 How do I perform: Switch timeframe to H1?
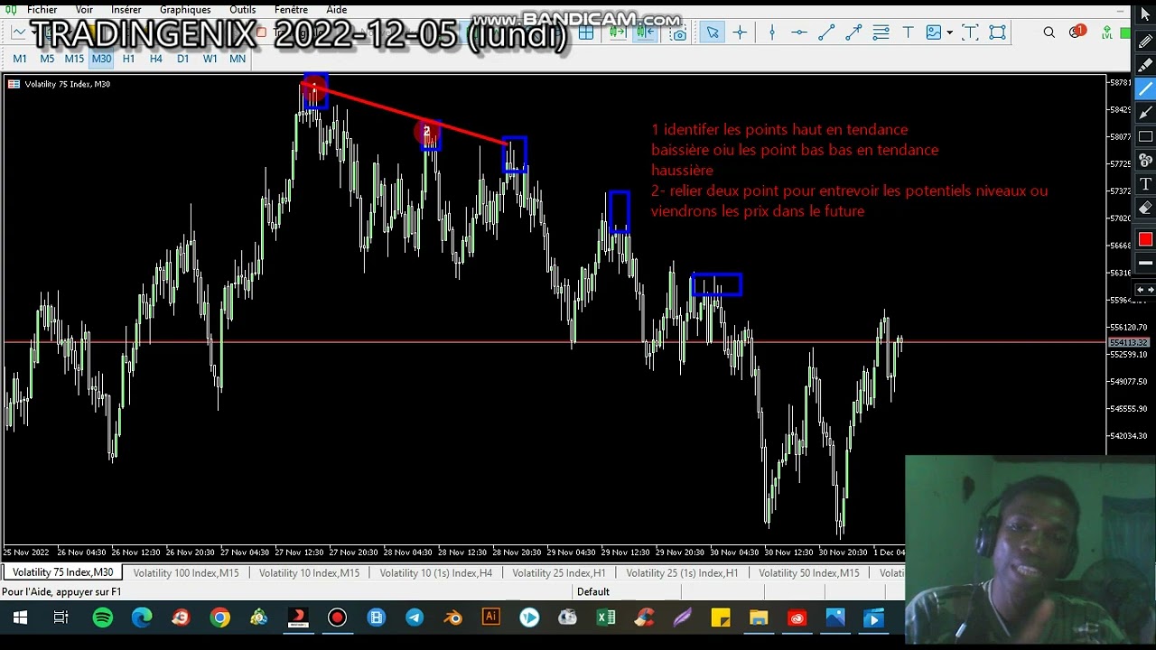click(128, 59)
